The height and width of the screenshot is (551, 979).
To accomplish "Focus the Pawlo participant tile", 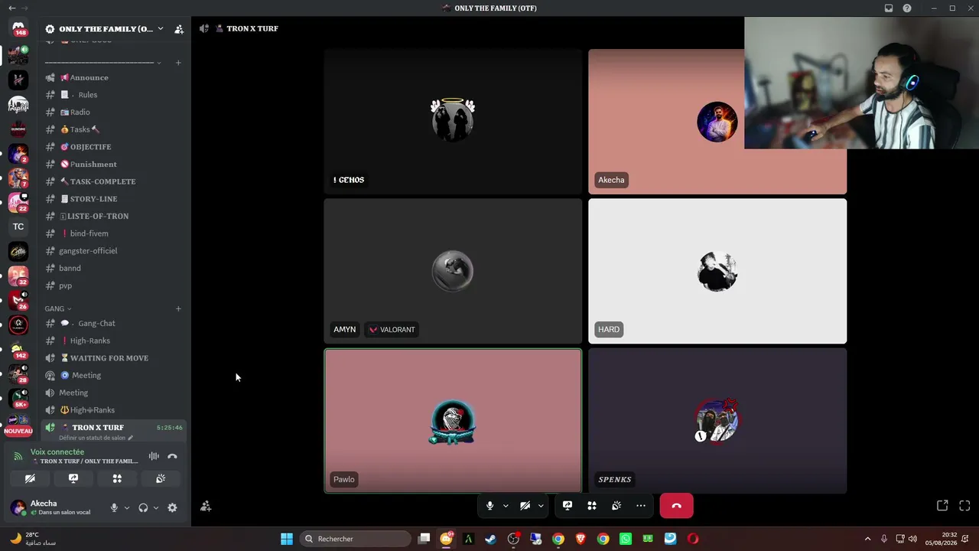I will tap(453, 420).
